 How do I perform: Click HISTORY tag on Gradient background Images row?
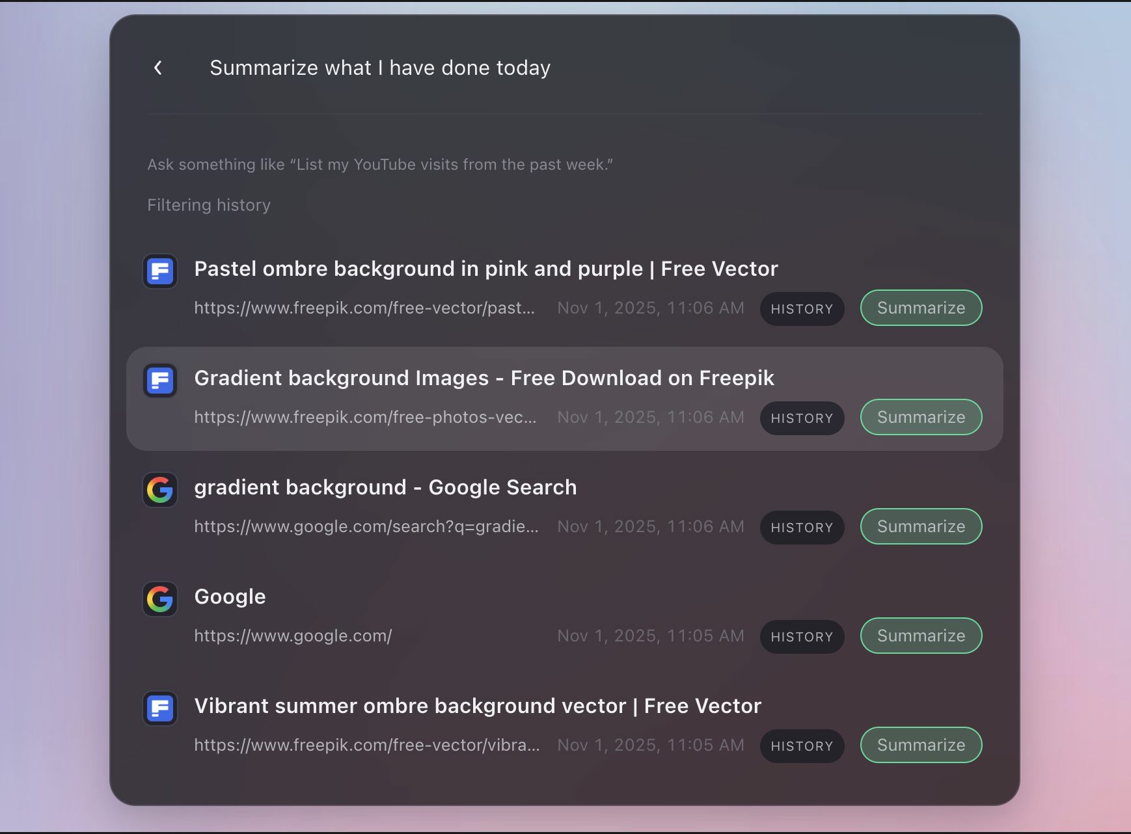(802, 418)
